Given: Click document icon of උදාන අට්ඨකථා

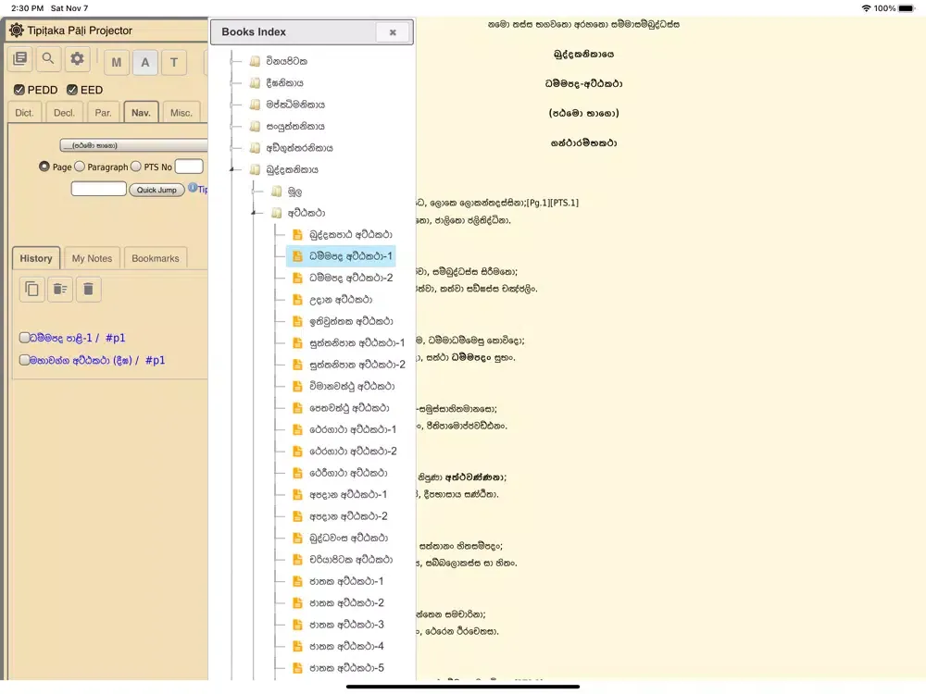Looking at the screenshot, I should pos(297,300).
